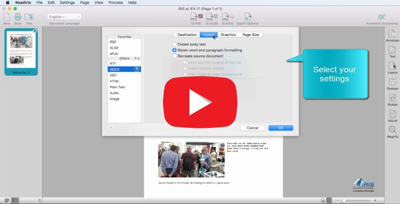Image resolution: width=400 pixels, height=204 pixels.
Task: Click the move-to-favorites arrow on DOCX
Action: pos(137,69)
